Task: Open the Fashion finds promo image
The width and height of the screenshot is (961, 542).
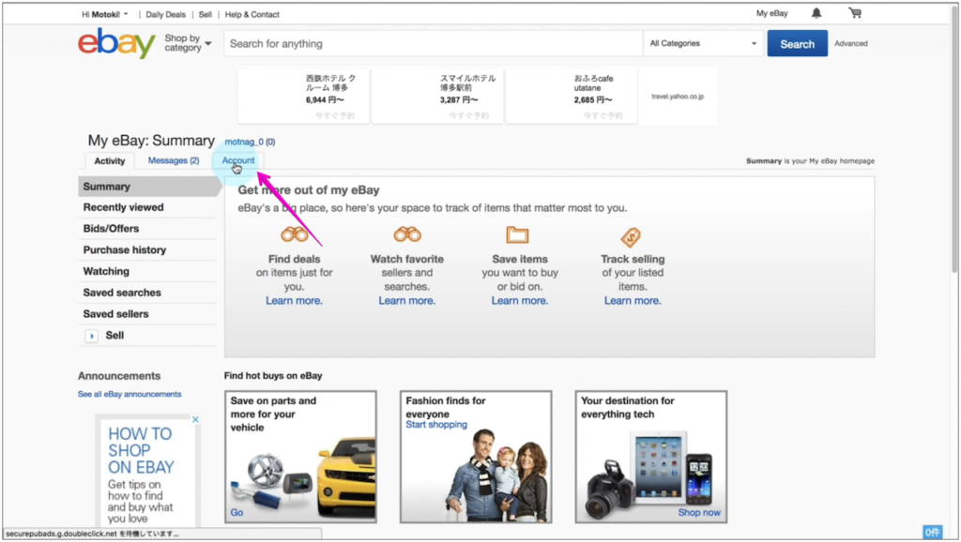Action: pos(476,457)
